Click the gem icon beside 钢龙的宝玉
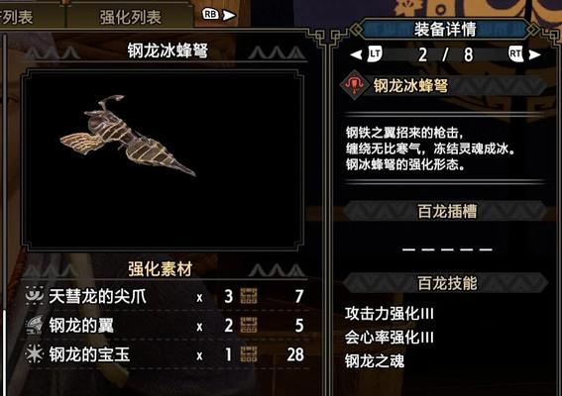562x396 pixels. tap(35, 354)
